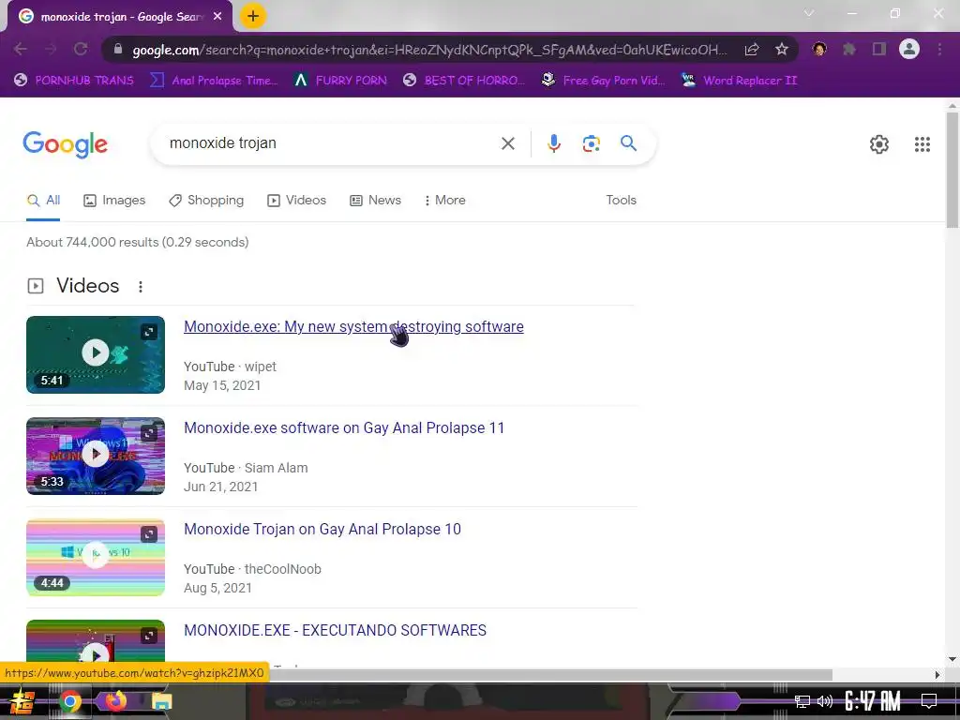This screenshot has height=720, width=960.
Task: Play the 4:44 video thumbnail
Action: point(96,557)
